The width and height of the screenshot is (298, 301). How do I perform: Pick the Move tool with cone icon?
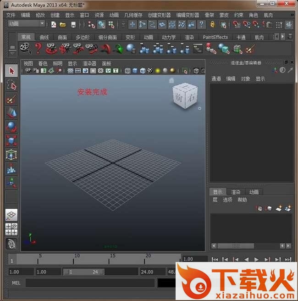(x=11, y=113)
